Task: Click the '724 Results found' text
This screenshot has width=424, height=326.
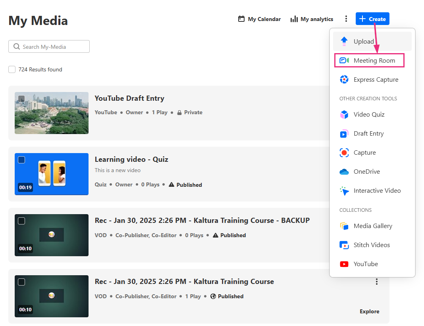Action: (40, 69)
